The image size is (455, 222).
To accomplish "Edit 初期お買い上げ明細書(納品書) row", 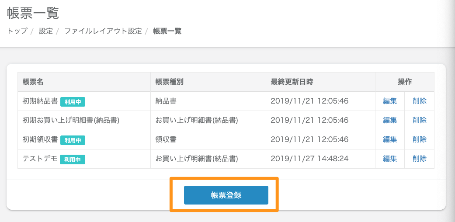I will pyautogui.click(x=390, y=120).
